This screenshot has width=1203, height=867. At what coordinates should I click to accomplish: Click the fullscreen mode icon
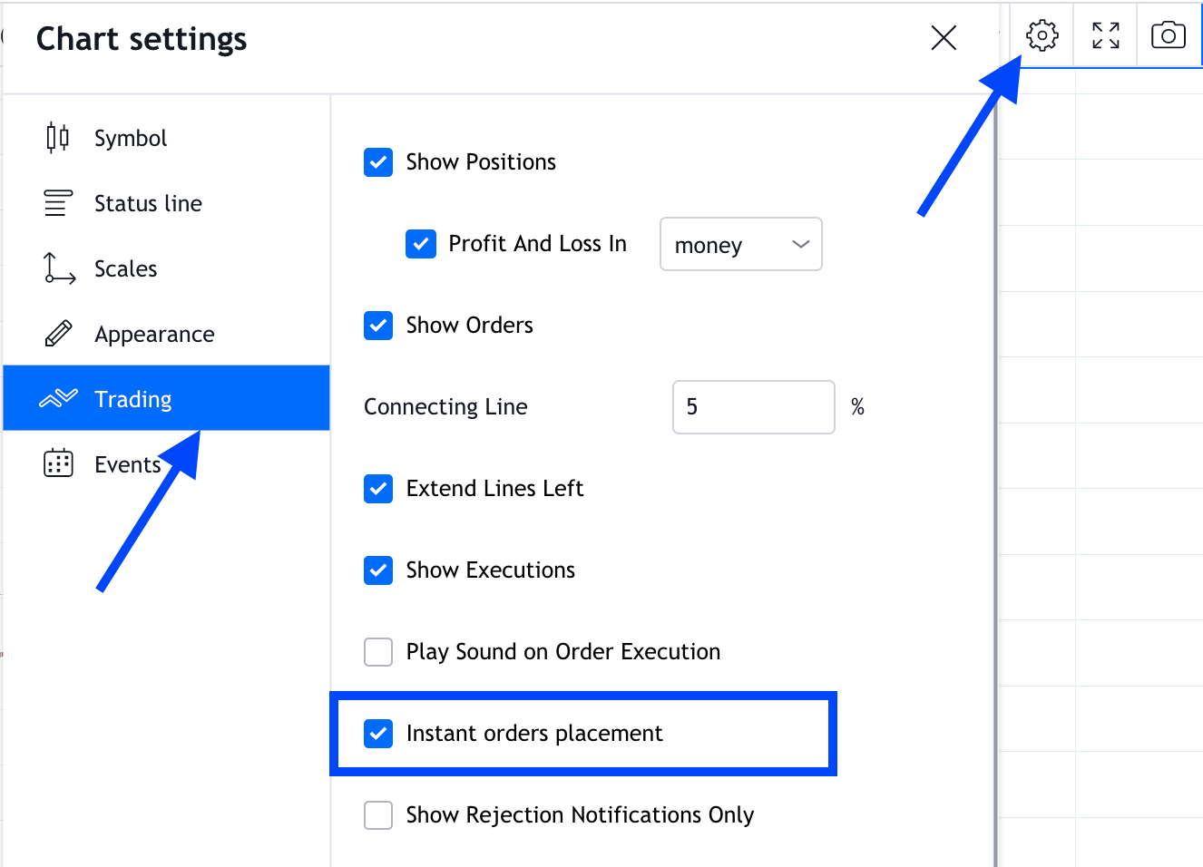point(1105,35)
